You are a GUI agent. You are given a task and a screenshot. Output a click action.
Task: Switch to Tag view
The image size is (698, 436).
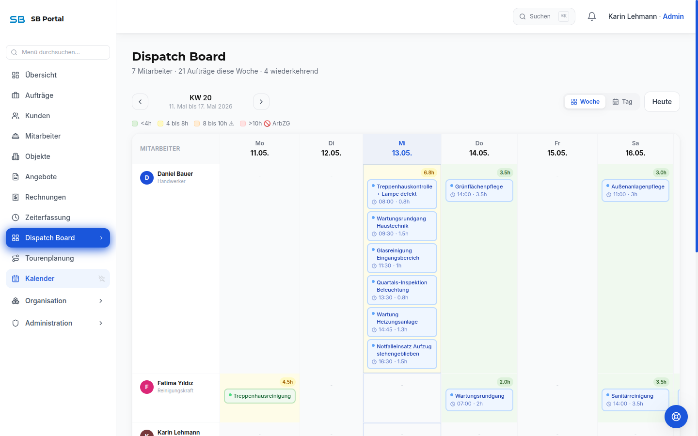point(622,102)
